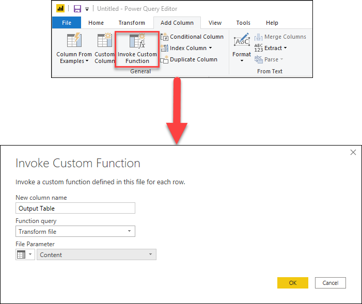Open the Function query Transform file dropdown
Screen dimensions: 362x304
[x=75, y=231]
